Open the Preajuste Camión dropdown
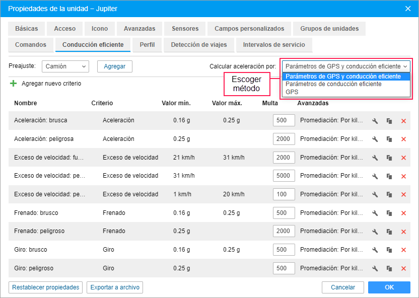Viewport: 419px width, 298px height. (65, 66)
